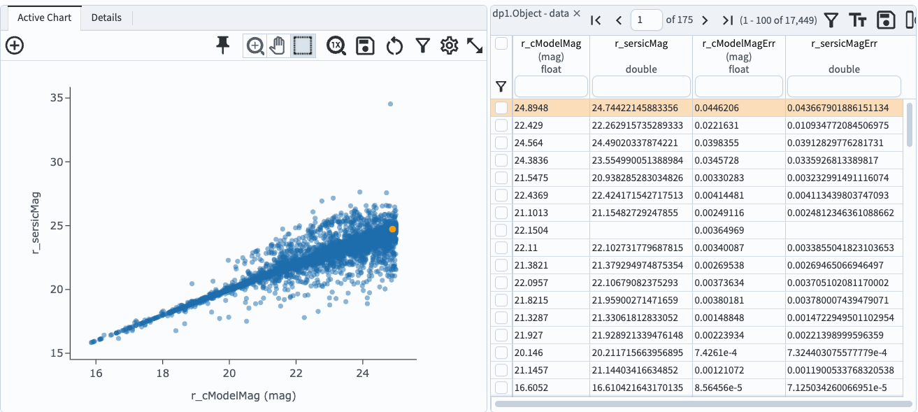This screenshot has height=412, width=918.
Task: Save the chart using the disk icon
Action: pyautogui.click(x=365, y=46)
